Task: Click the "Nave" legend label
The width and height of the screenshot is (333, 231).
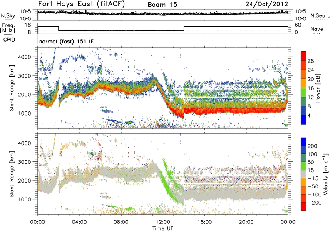Action: (x=317, y=29)
